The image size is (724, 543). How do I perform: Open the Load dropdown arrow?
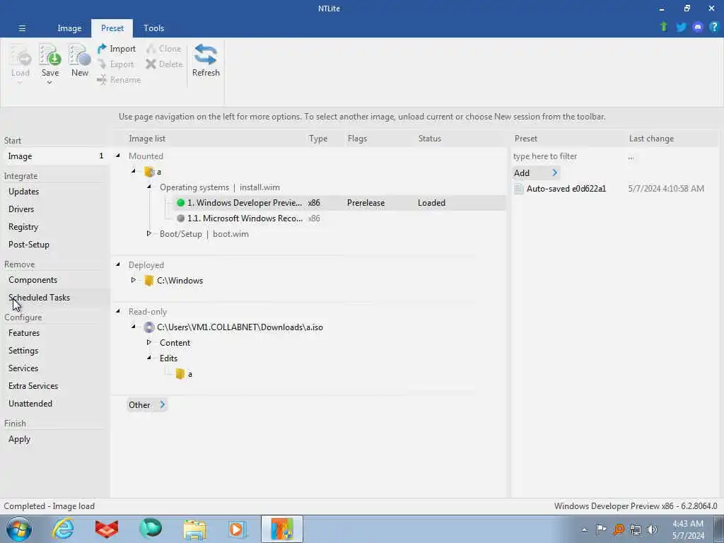pos(20,83)
